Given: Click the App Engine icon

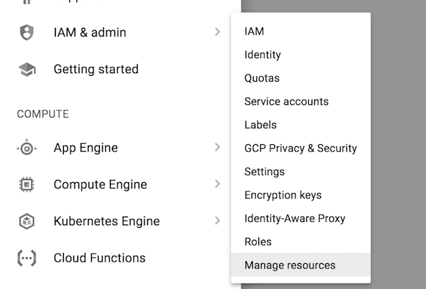Looking at the screenshot, I should [27, 147].
